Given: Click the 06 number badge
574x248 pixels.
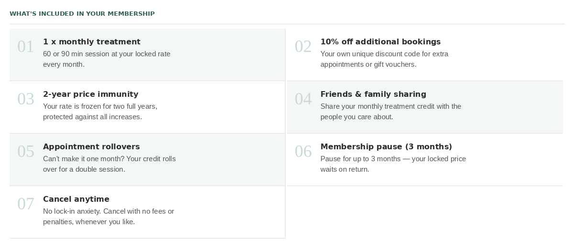Looking at the screenshot, I should click(x=303, y=152).
